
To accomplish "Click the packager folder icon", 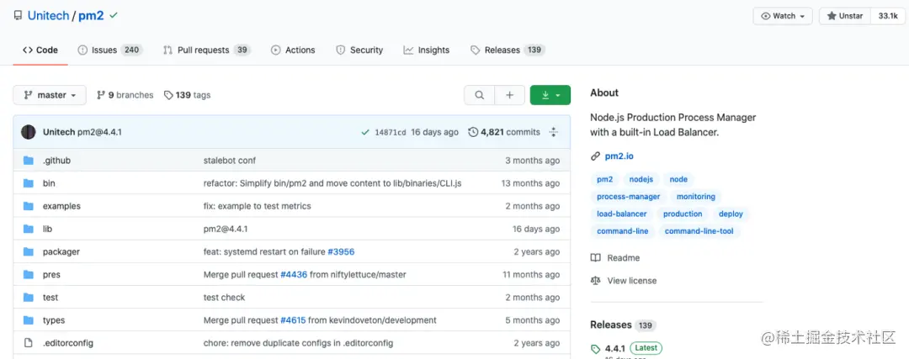I will [x=29, y=252].
